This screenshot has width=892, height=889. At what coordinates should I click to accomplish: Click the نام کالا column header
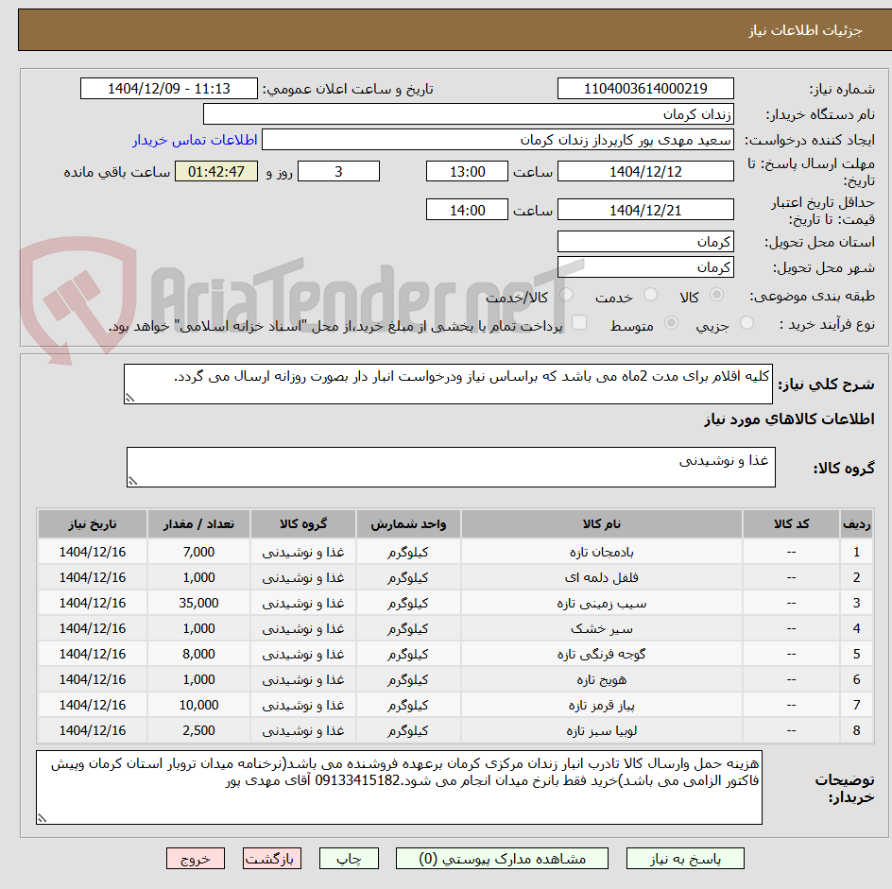[601, 523]
